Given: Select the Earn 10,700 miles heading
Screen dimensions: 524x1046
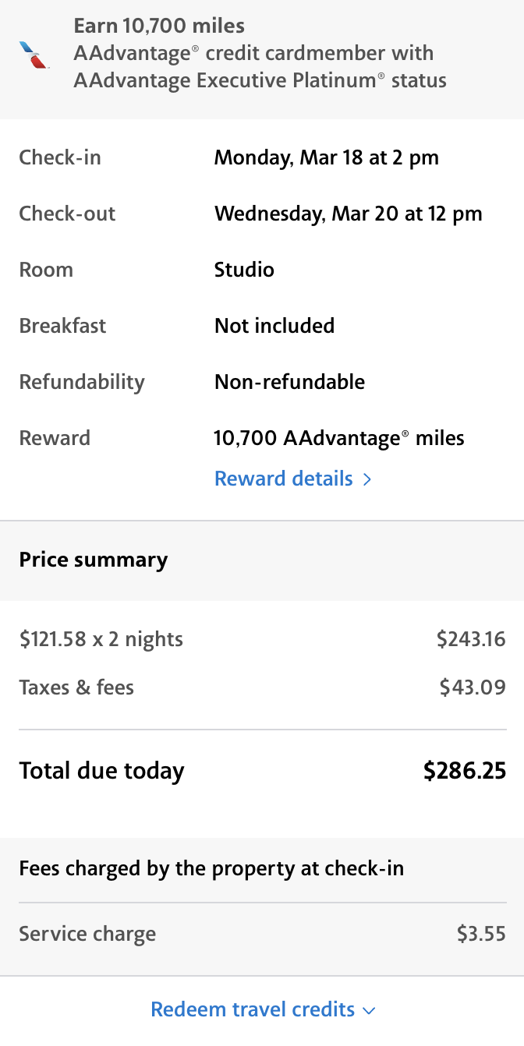Looking at the screenshot, I should click(159, 26).
